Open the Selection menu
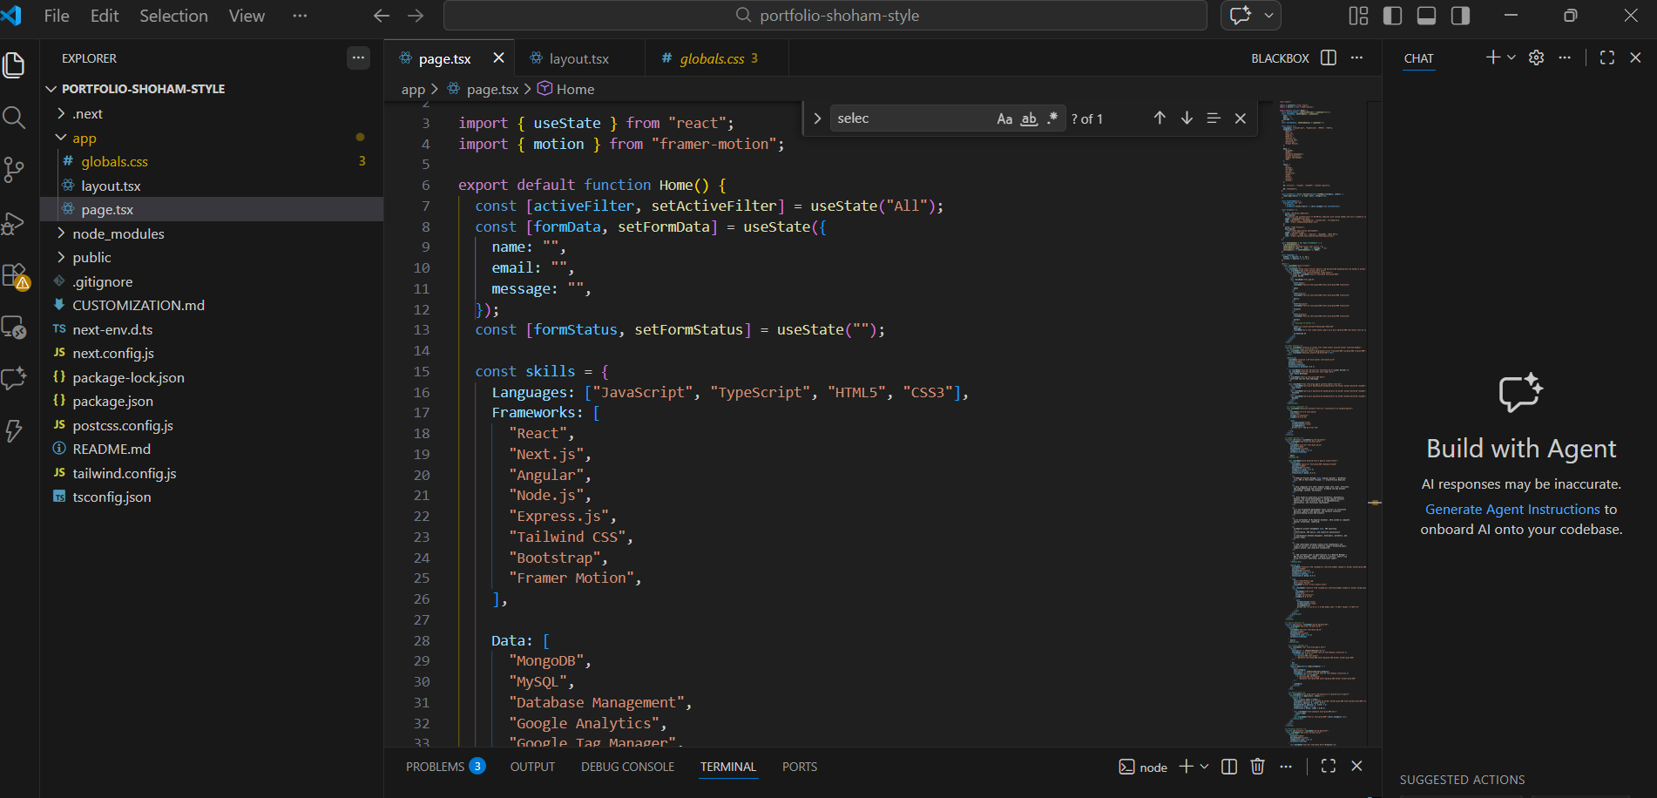 point(173,16)
